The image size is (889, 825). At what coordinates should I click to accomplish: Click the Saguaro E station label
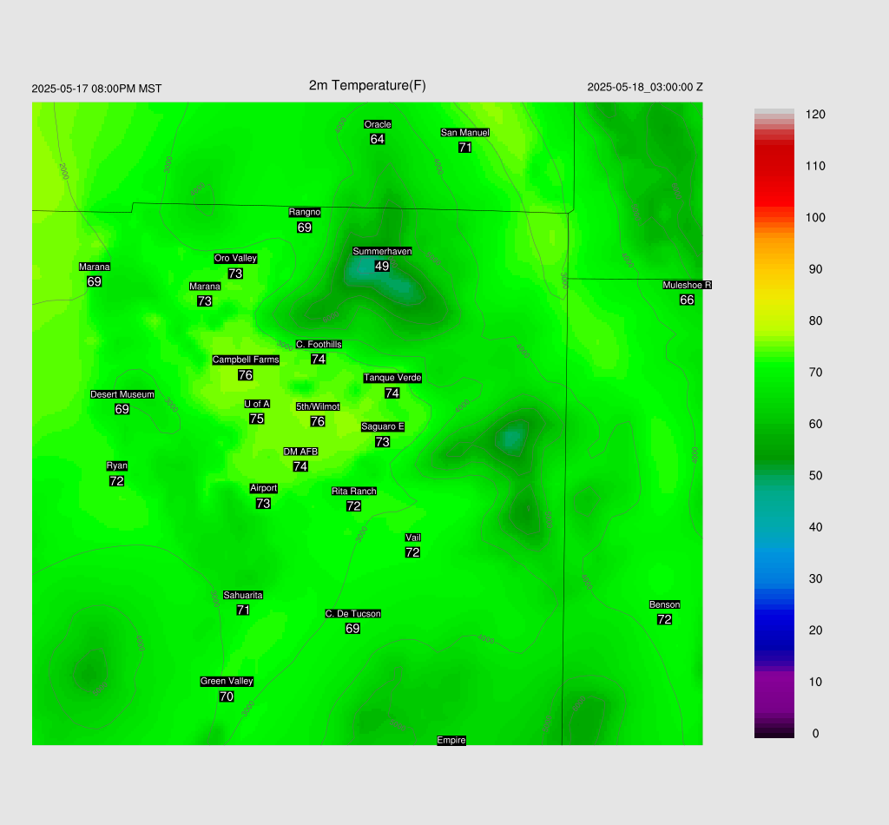coord(383,427)
